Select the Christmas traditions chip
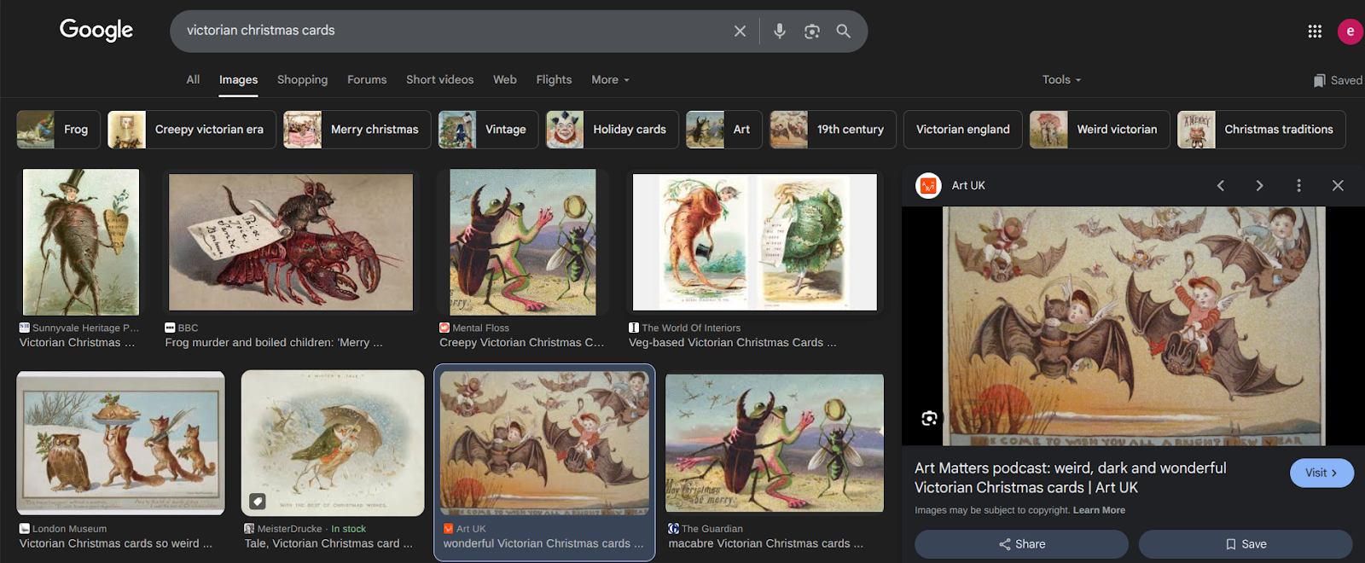 point(1261,130)
